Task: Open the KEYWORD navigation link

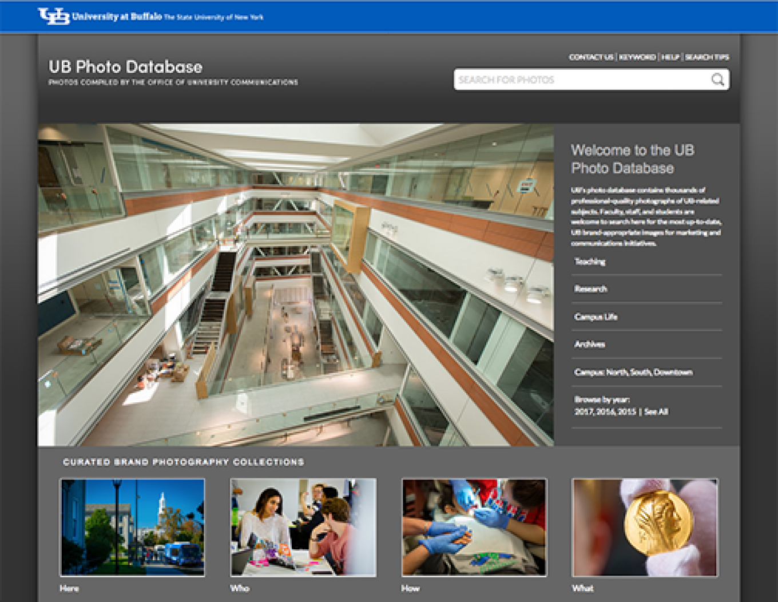Action: (x=638, y=57)
